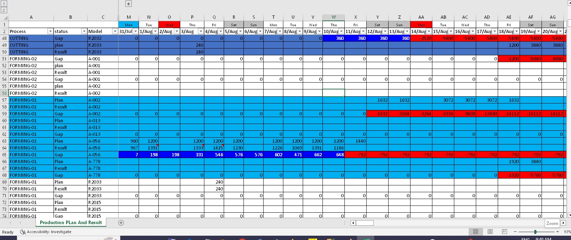Image resolution: width=571 pixels, height=240 pixels.
Task: Click the zoom out minus icon
Action: [x=516, y=232]
